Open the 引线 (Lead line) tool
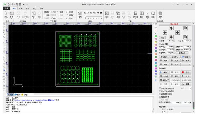The image size is (199, 116). (x=34, y=14)
